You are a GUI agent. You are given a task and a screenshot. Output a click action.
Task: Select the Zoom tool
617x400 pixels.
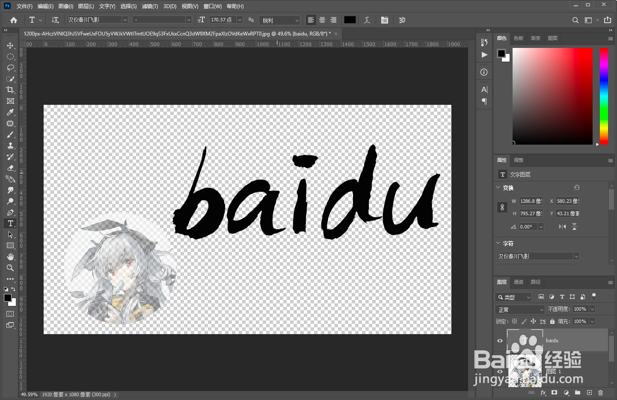pyautogui.click(x=10, y=268)
